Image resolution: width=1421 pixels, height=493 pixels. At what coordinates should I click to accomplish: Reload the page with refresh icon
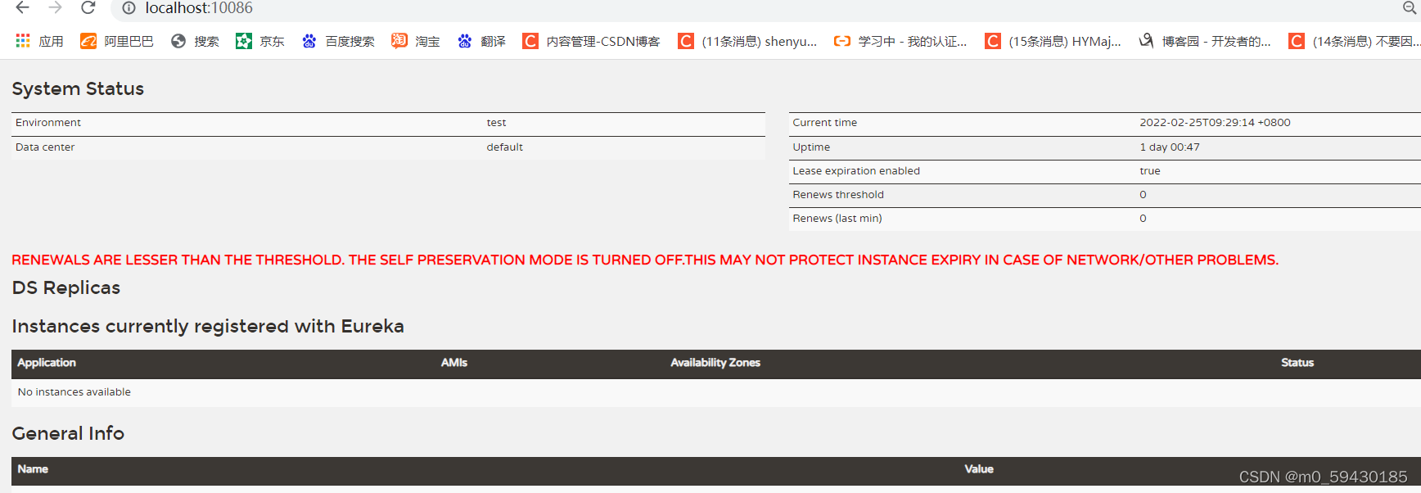(x=88, y=7)
